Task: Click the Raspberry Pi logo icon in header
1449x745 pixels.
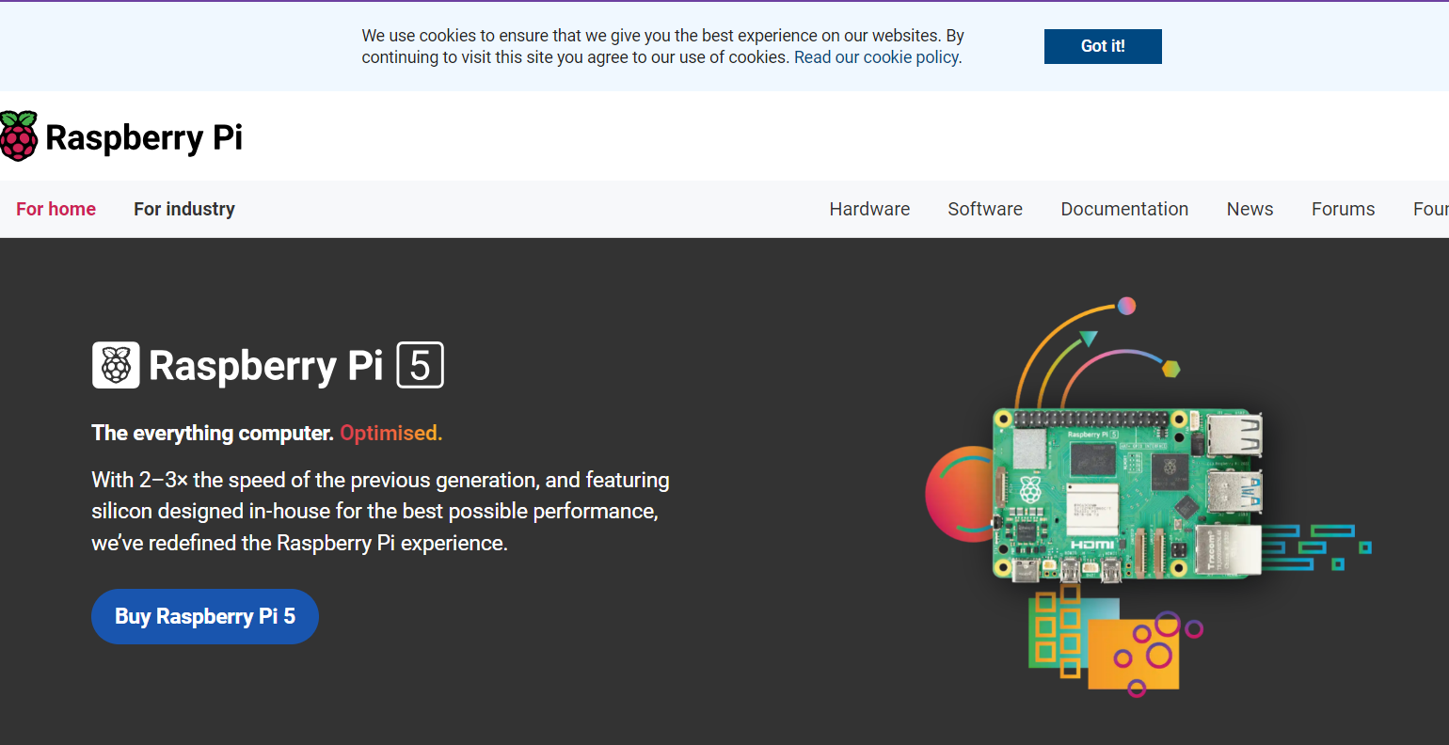Action: [18, 136]
